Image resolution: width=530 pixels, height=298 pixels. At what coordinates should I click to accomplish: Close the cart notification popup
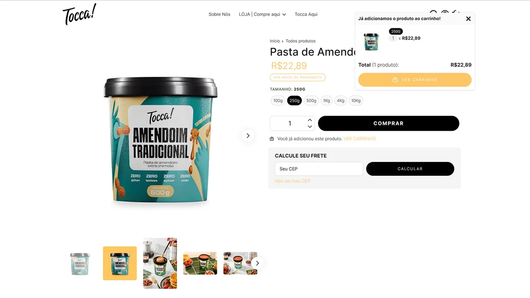(468, 19)
